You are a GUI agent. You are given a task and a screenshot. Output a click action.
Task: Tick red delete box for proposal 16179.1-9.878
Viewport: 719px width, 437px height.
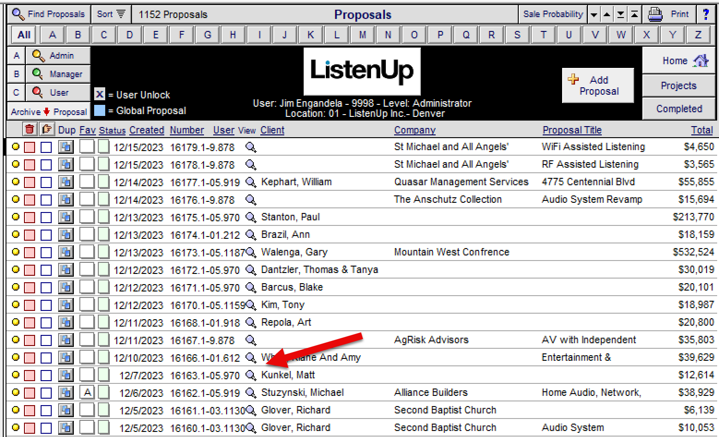click(x=30, y=147)
